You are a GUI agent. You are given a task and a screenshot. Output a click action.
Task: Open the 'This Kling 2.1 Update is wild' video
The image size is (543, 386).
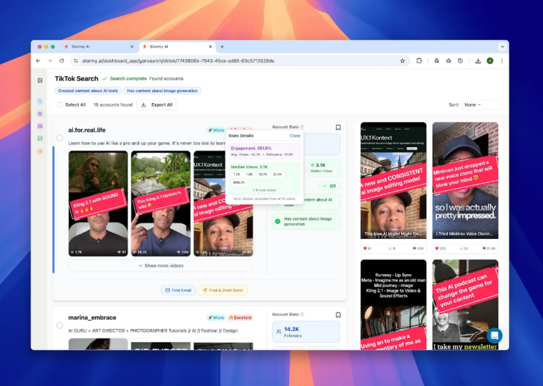[x=161, y=204]
